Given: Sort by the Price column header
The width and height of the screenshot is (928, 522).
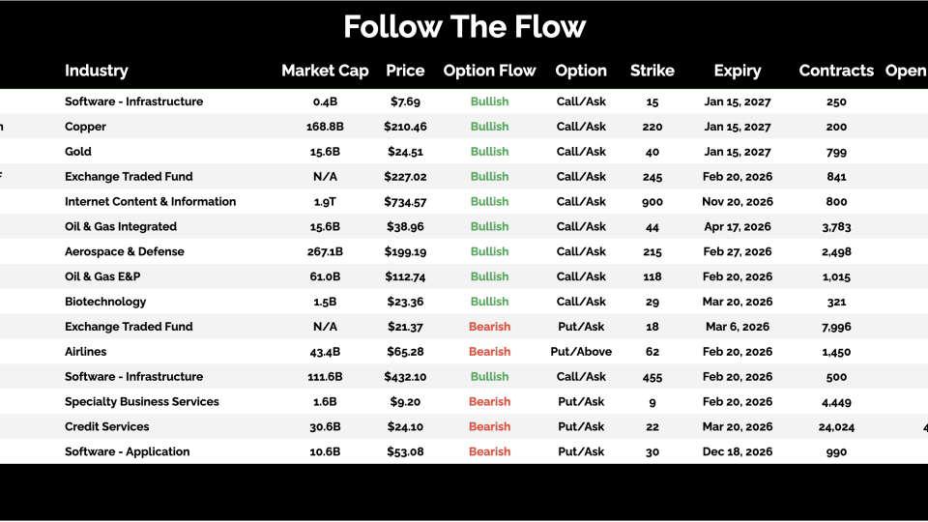Looking at the screenshot, I should [x=405, y=71].
